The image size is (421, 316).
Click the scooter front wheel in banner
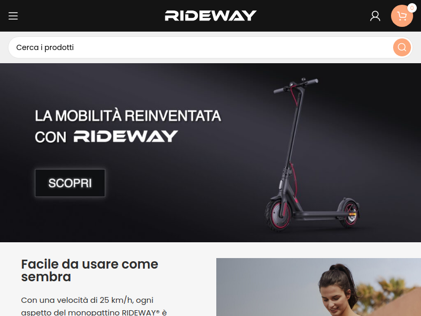278,214
